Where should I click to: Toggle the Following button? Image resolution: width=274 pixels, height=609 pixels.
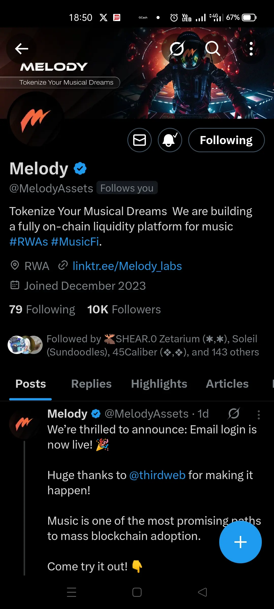[226, 140]
